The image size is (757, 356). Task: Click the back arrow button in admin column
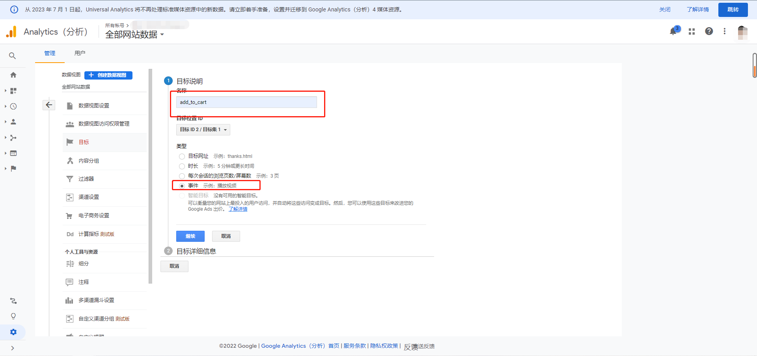(49, 105)
